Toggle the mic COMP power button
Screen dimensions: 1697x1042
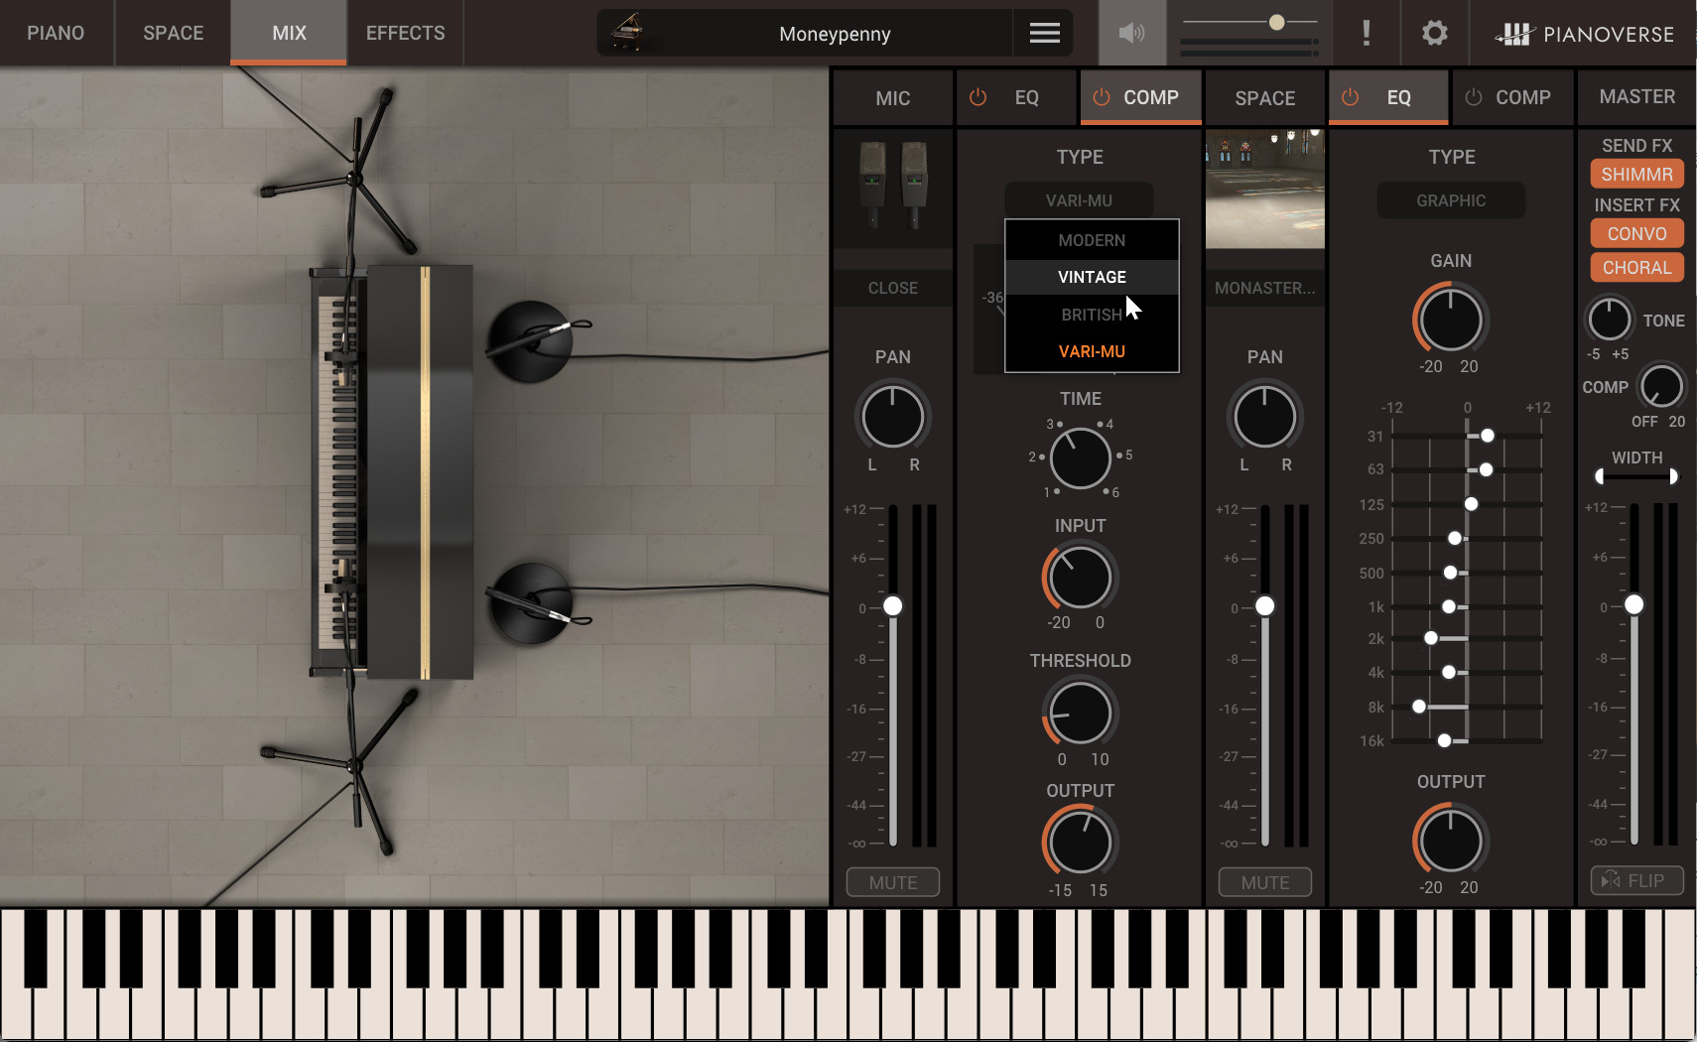1102,97
